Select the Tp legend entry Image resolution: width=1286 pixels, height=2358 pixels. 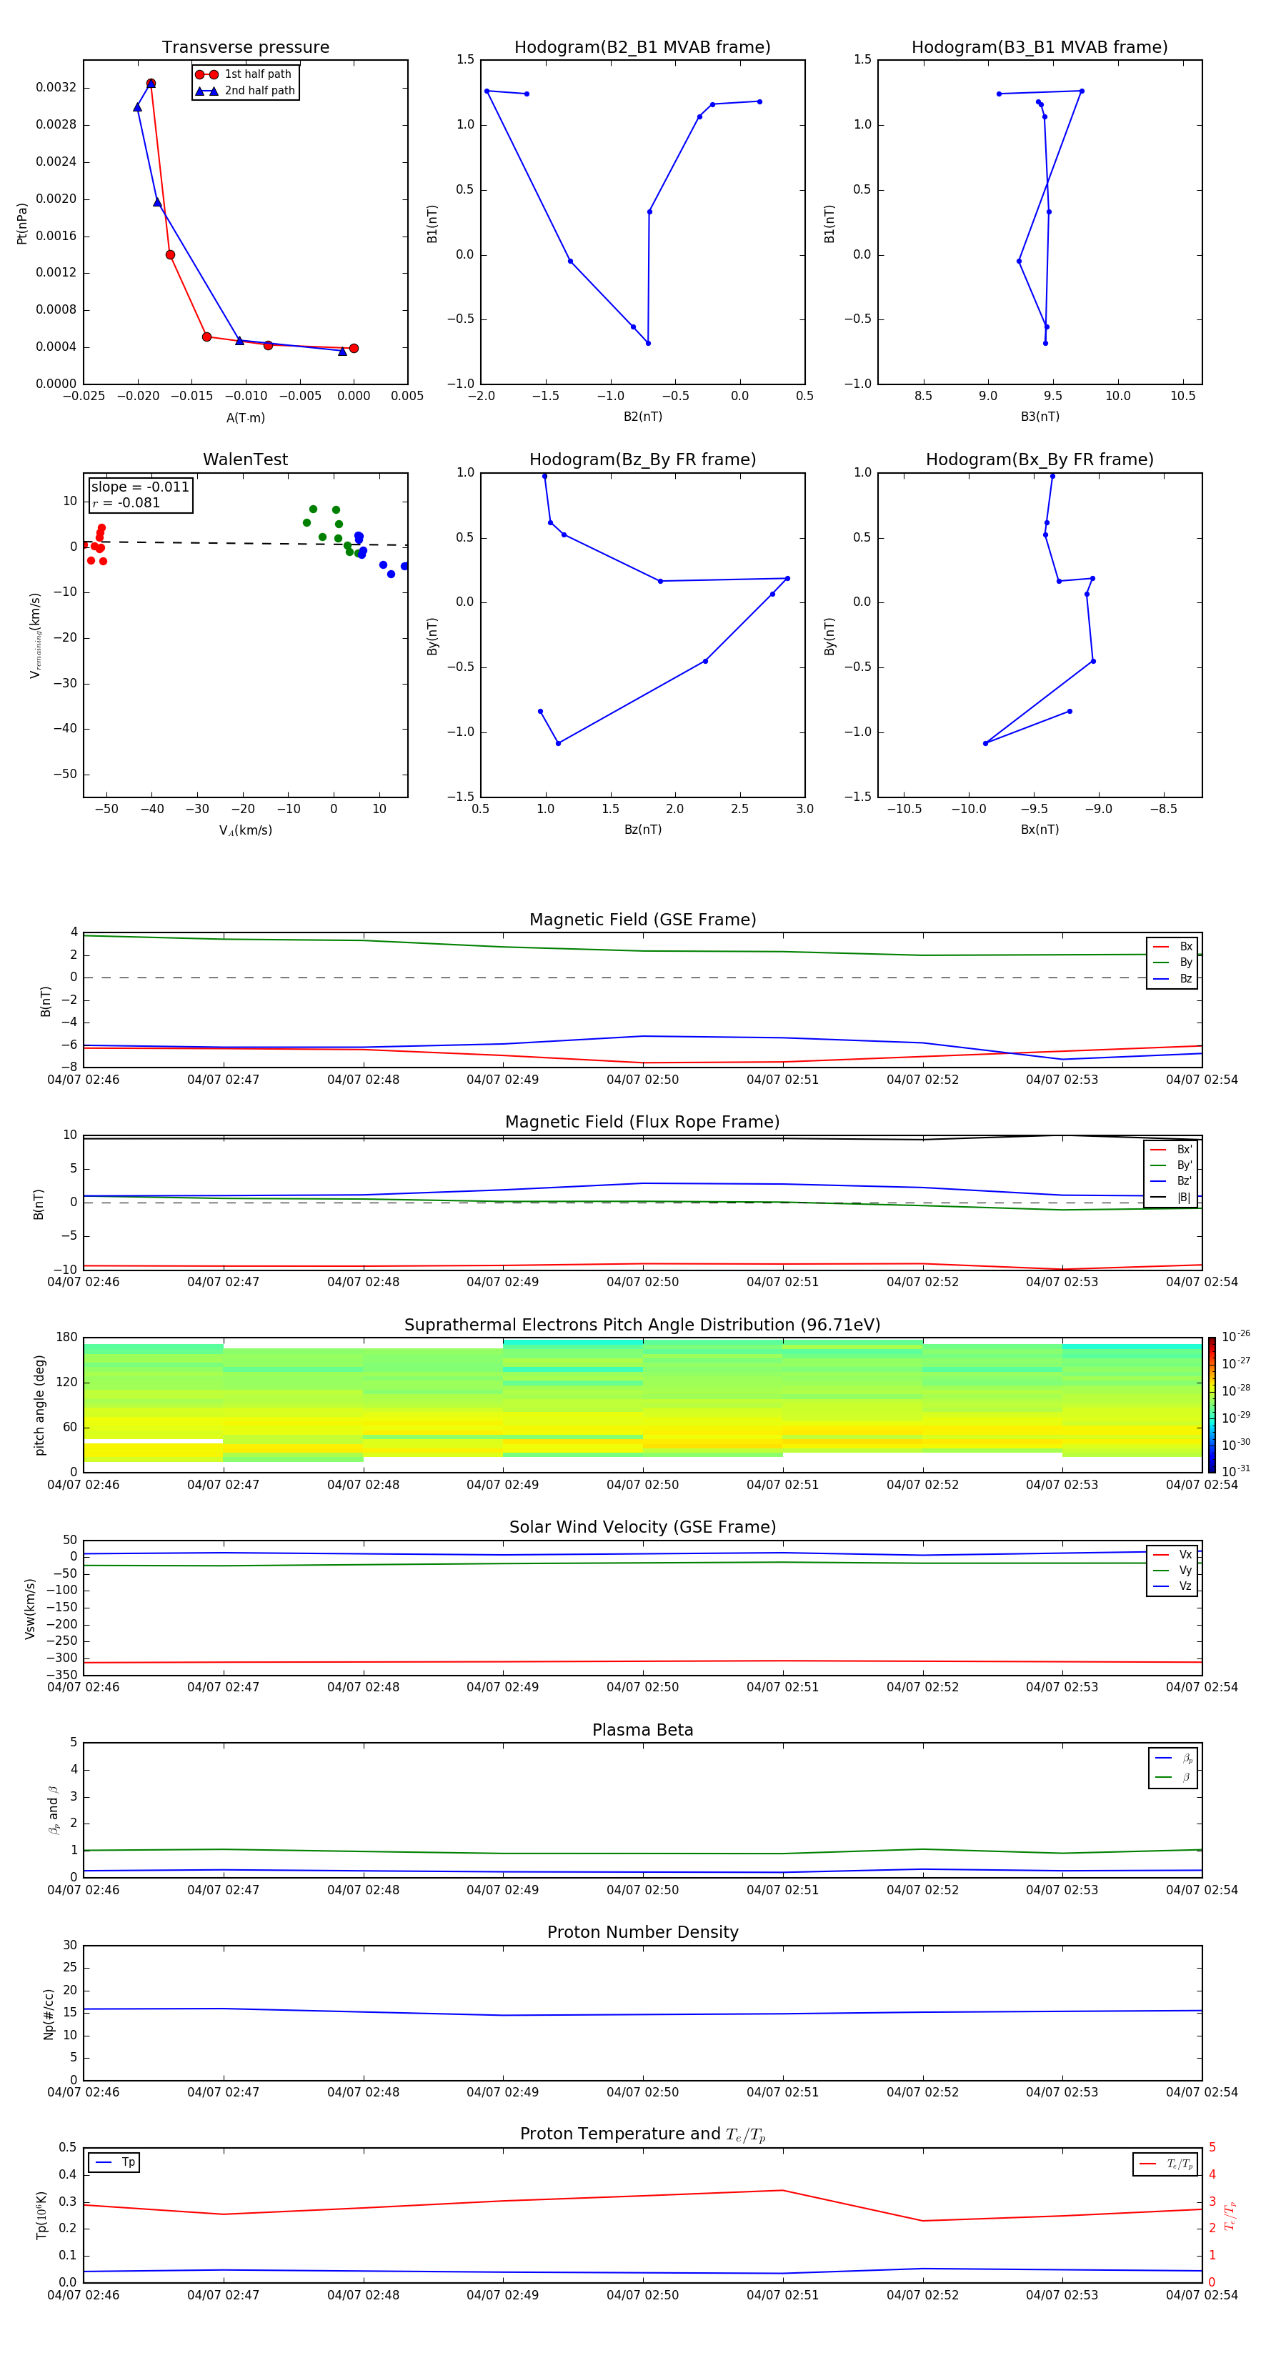[114, 2162]
